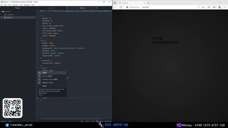
Task: Click the Git status item at status bar end
Action: tap(108, 122)
